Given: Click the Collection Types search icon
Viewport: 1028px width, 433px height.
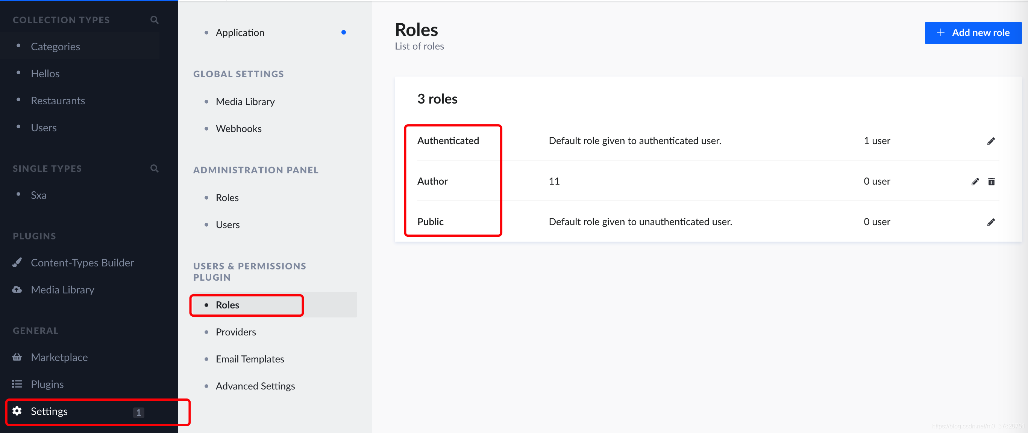Looking at the screenshot, I should pos(155,20).
